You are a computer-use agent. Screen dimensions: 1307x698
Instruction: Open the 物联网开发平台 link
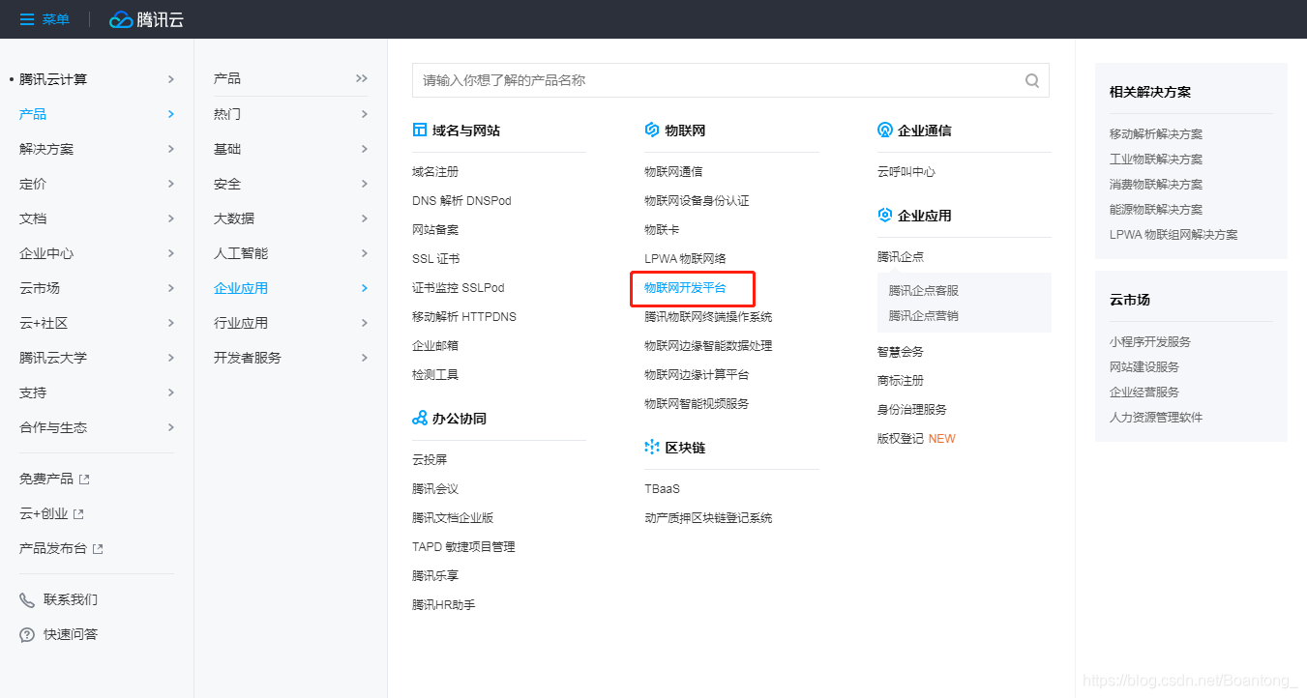point(685,288)
